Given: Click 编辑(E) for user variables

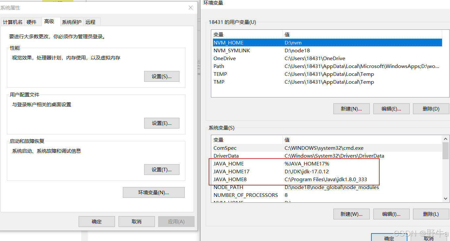Looking at the screenshot, I should [391, 109].
